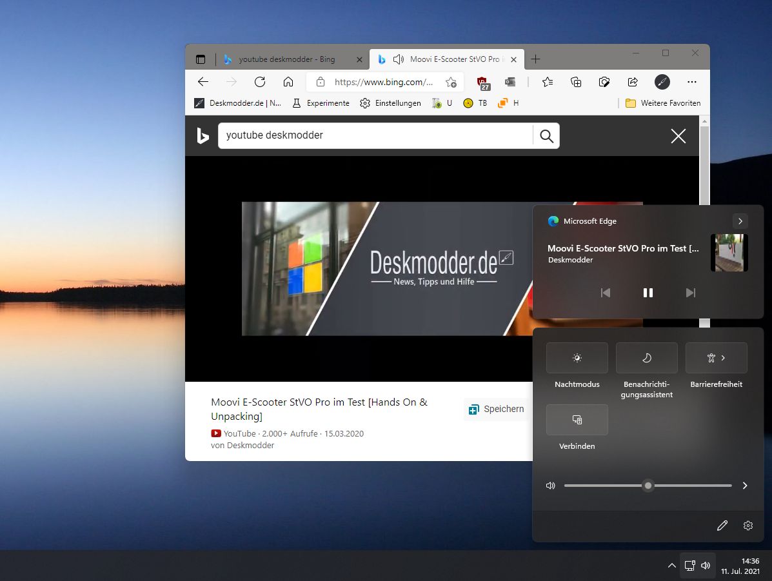Reload the page with refresh icon
Image resolution: width=772 pixels, height=581 pixels.
point(259,83)
